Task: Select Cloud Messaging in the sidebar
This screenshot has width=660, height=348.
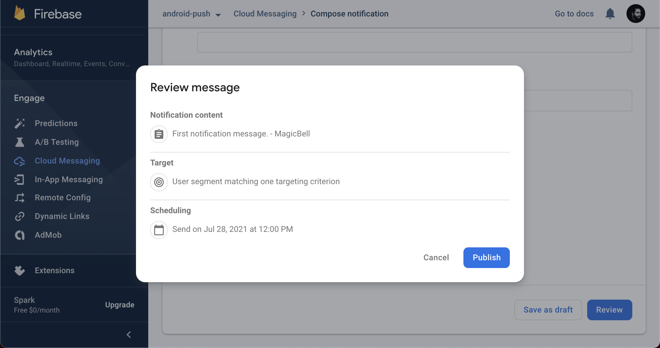Action: 67,161
